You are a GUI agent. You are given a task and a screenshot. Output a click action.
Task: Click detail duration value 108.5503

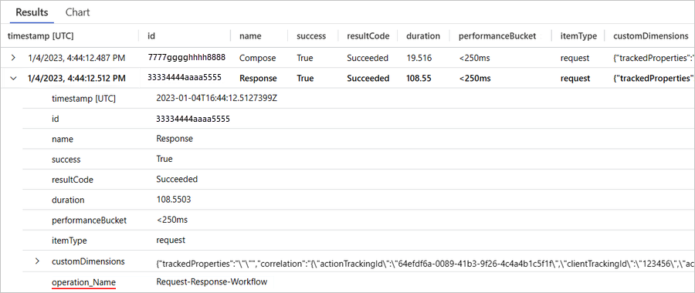(174, 200)
